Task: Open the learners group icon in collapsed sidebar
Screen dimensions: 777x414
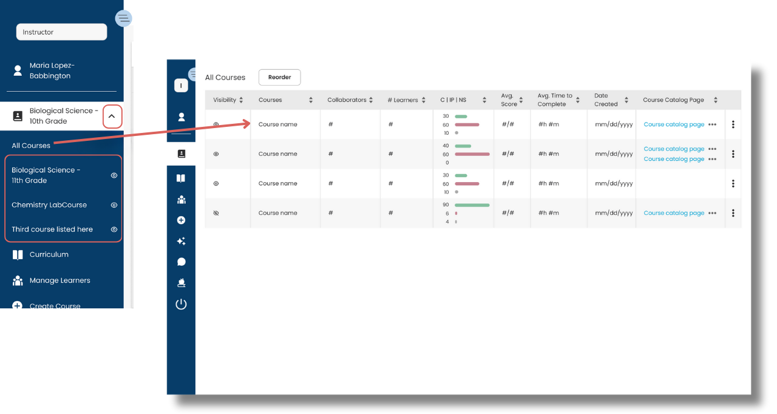Action: (x=181, y=200)
